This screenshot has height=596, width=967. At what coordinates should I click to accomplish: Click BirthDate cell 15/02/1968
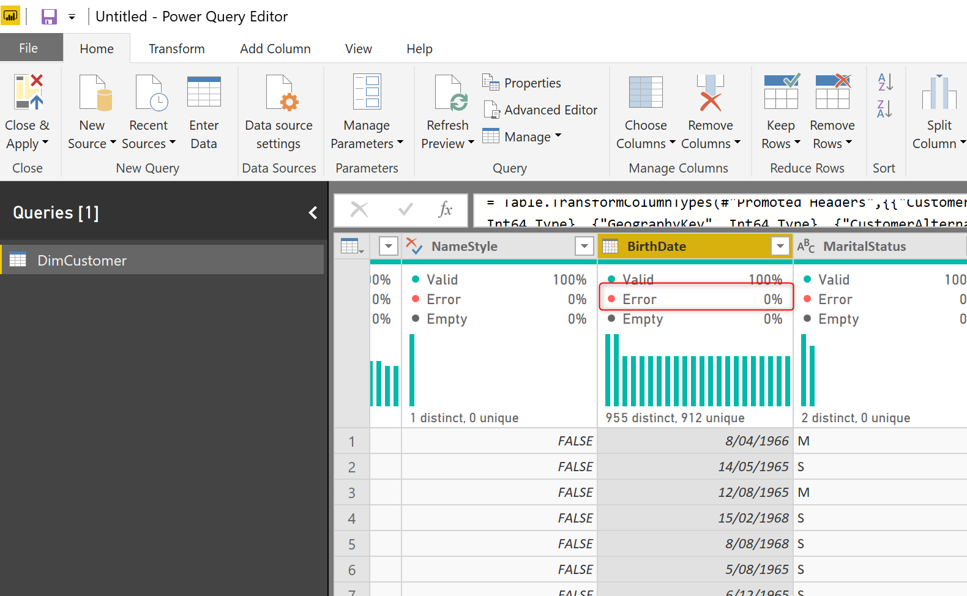point(695,518)
